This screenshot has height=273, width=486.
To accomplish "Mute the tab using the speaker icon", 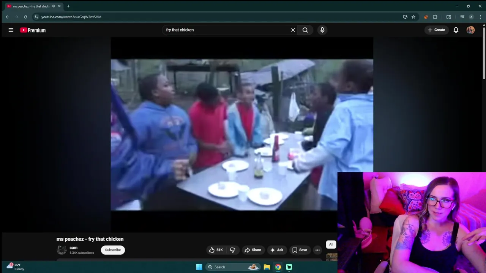I will pyautogui.click(x=53, y=6).
